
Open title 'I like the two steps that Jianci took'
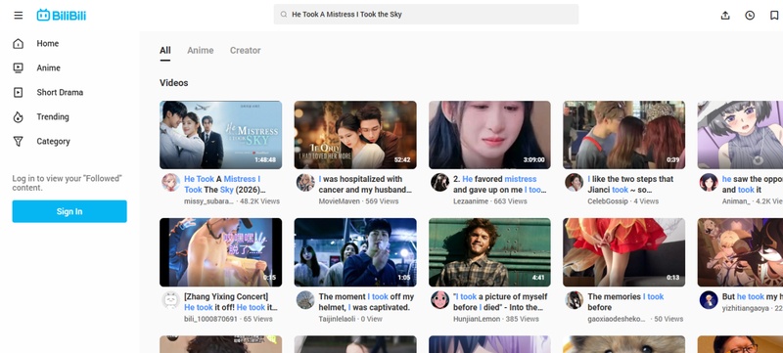630,184
